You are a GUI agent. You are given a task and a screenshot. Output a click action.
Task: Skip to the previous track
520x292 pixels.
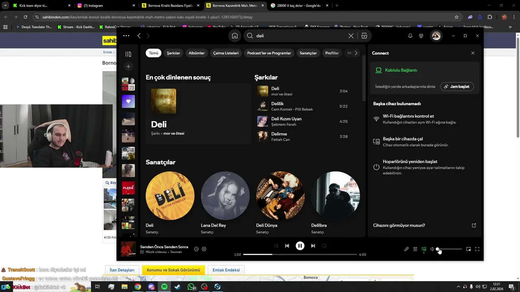287,246
